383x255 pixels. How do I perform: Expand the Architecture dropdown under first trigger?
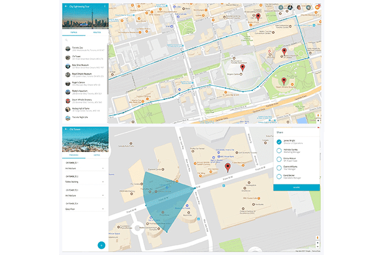[103, 168]
